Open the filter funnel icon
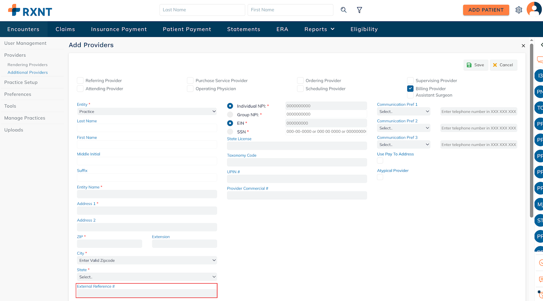The image size is (543, 301). 359,10
